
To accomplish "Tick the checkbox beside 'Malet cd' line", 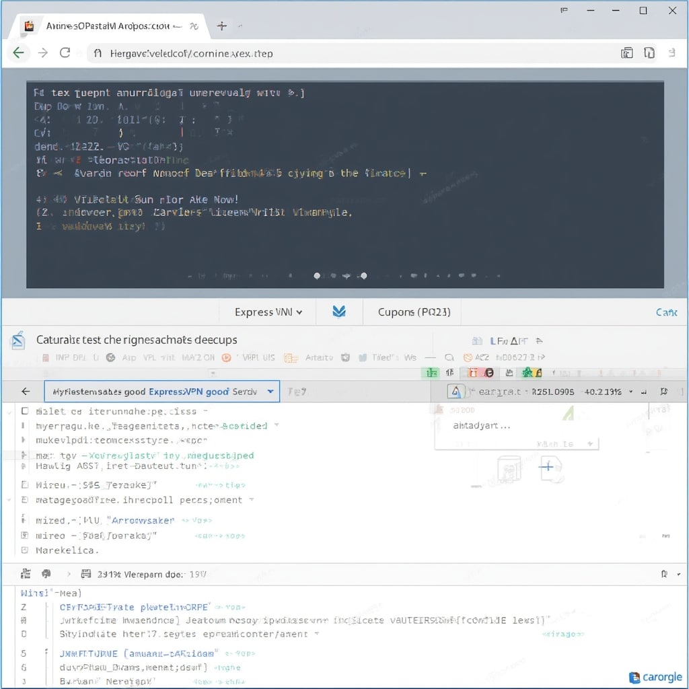I will tap(25, 410).
